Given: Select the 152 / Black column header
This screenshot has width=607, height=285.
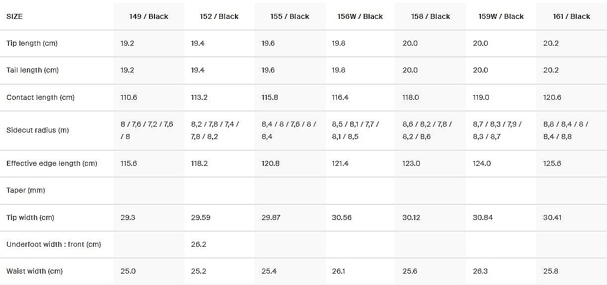Looking at the screenshot, I should coord(219,16).
